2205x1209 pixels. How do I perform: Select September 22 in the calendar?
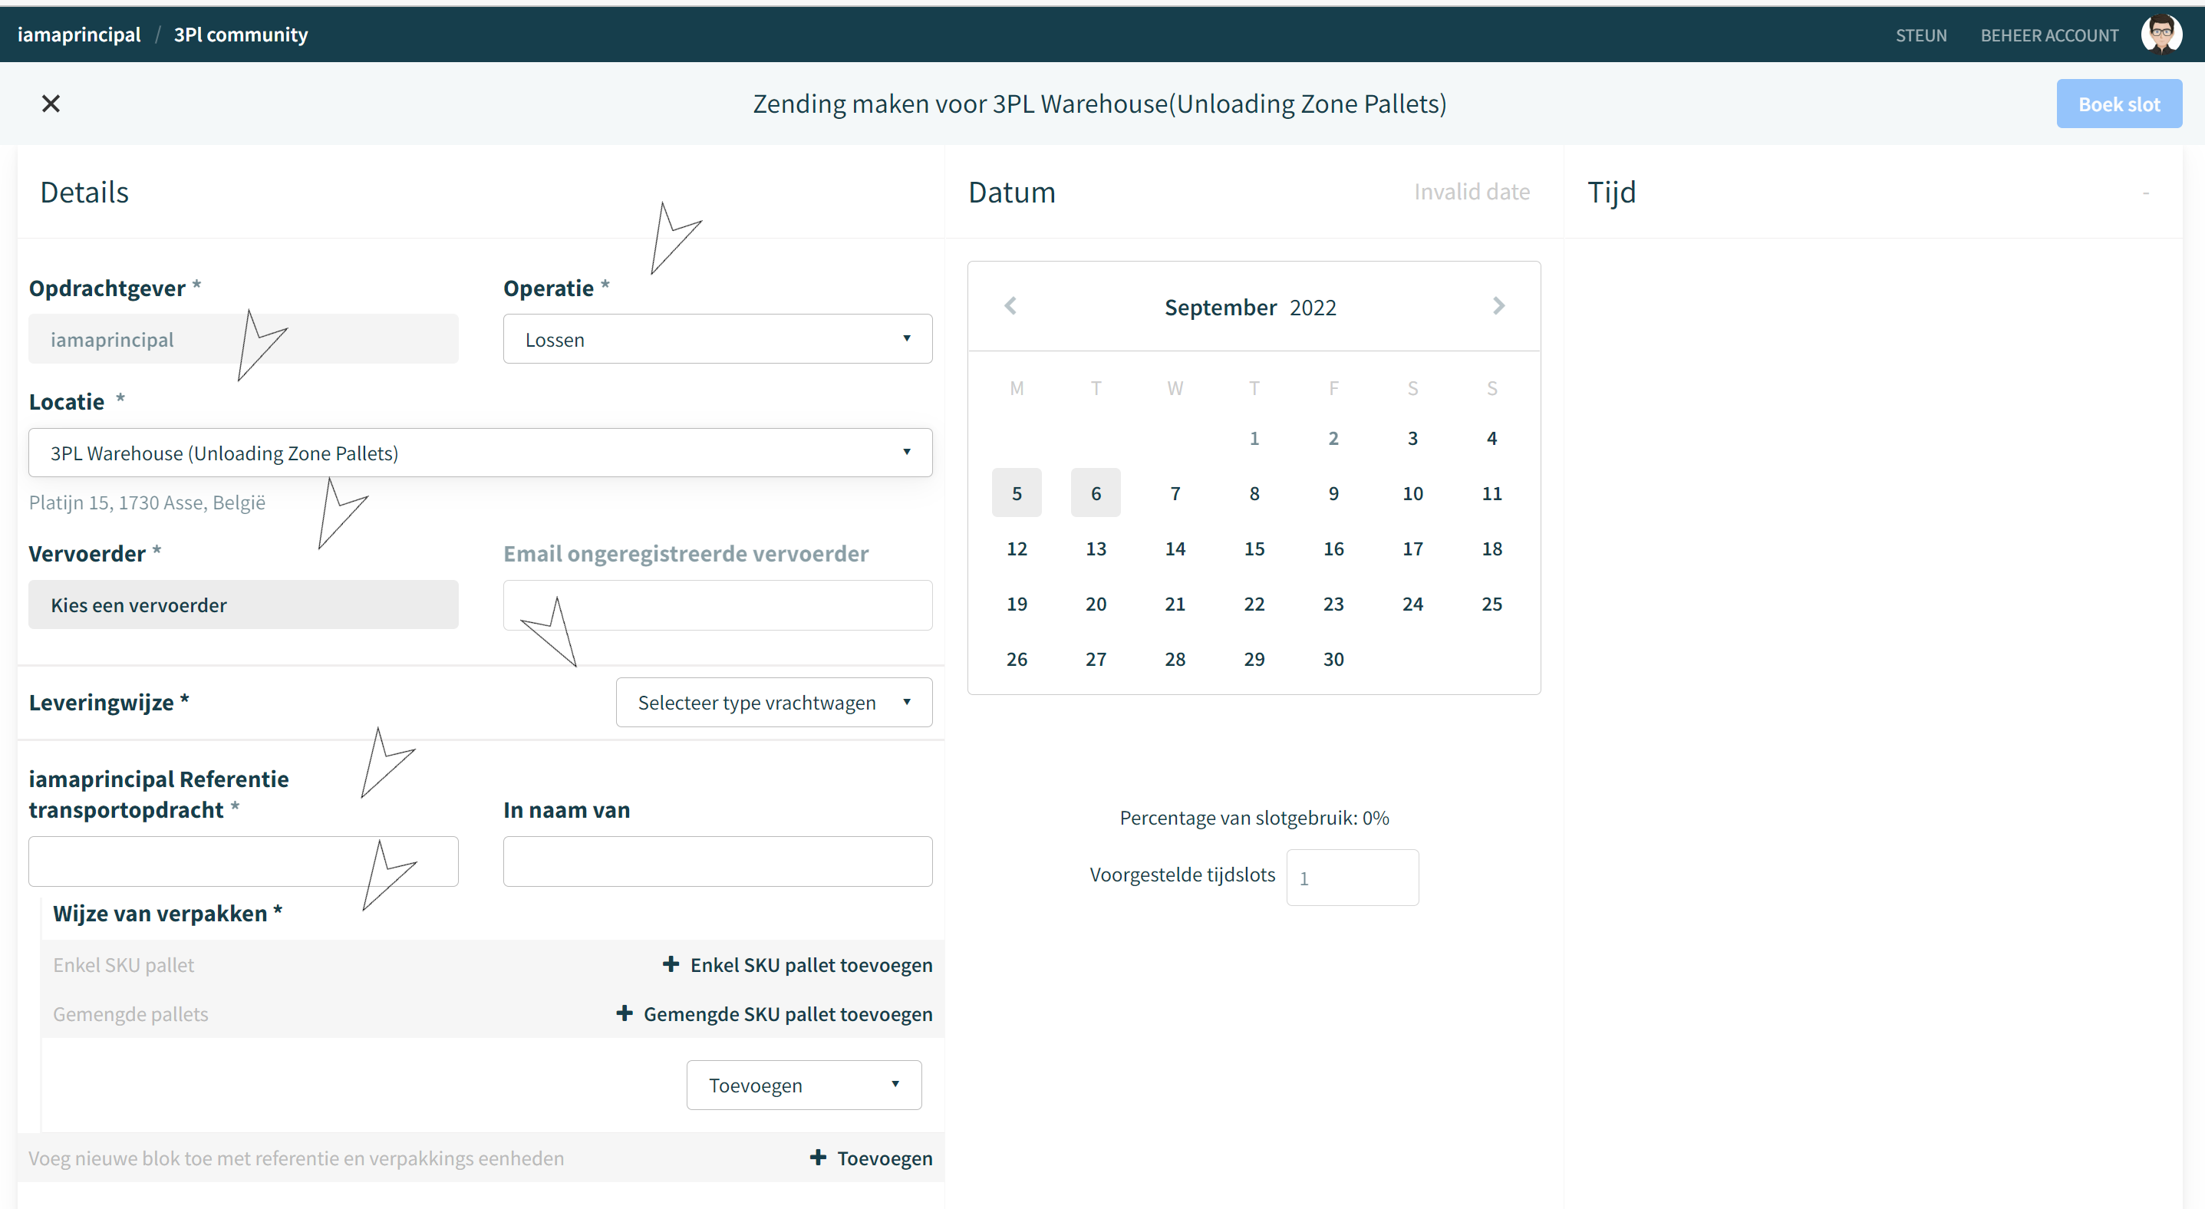1254,603
